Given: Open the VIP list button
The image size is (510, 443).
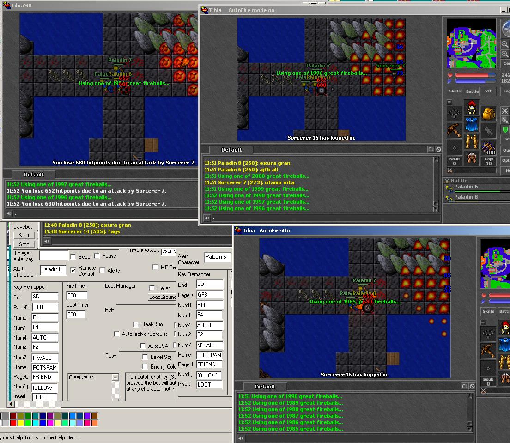Looking at the screenshot, I should 489,91.
